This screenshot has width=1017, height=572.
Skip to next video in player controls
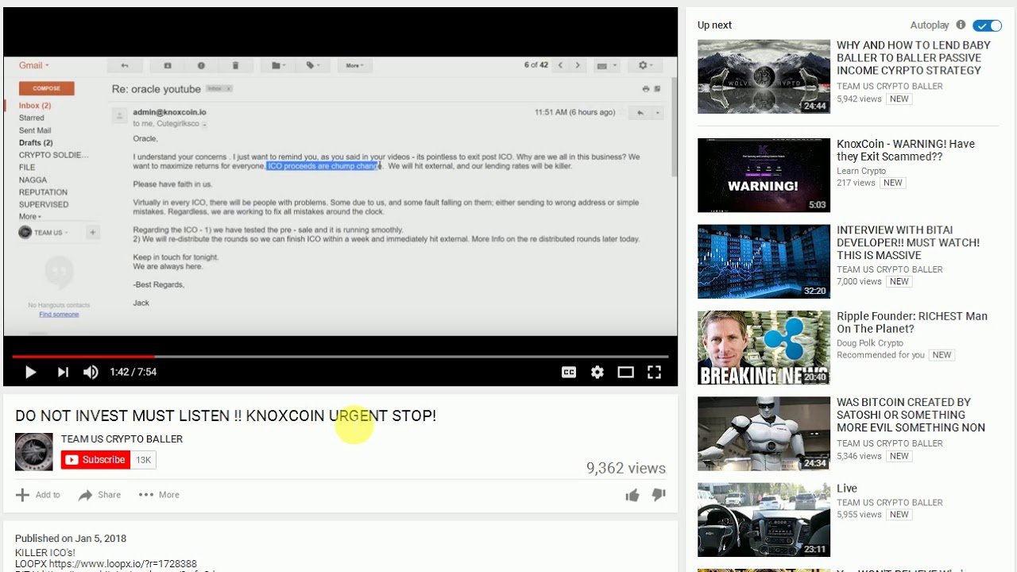click(x=63, y=372)
